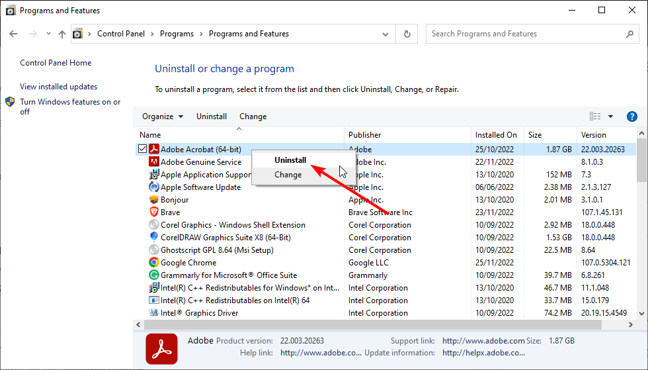Expand the address bar history dropdown
The image size is (648, 370).
point(385,34)
